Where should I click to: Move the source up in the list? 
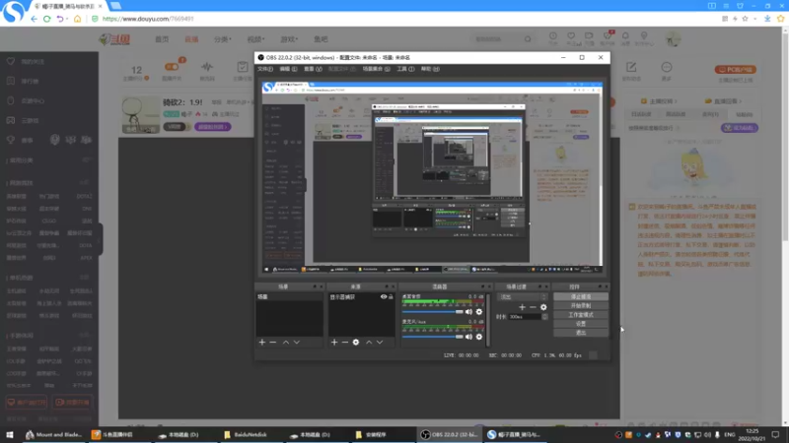tap(369, 342)
